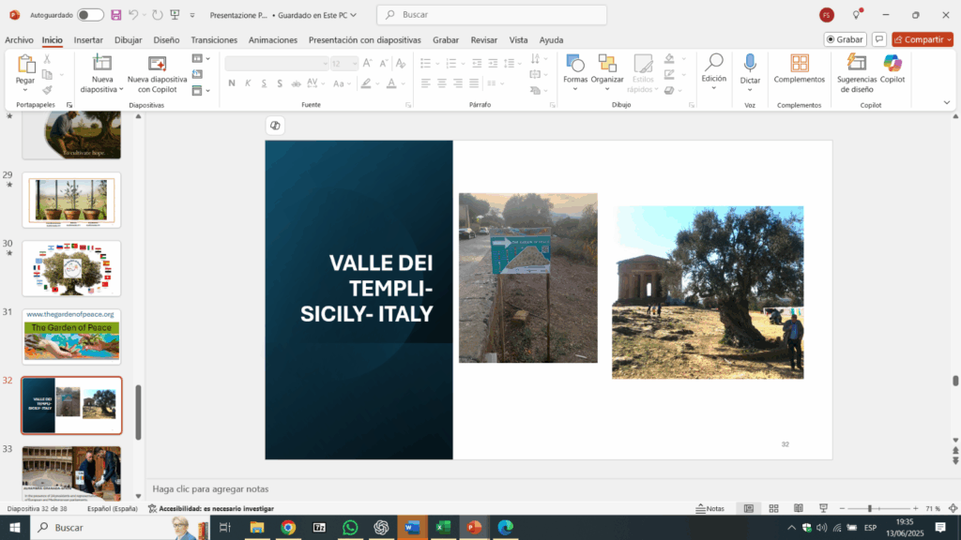Open the Transiciones tab

click(214, 39)
